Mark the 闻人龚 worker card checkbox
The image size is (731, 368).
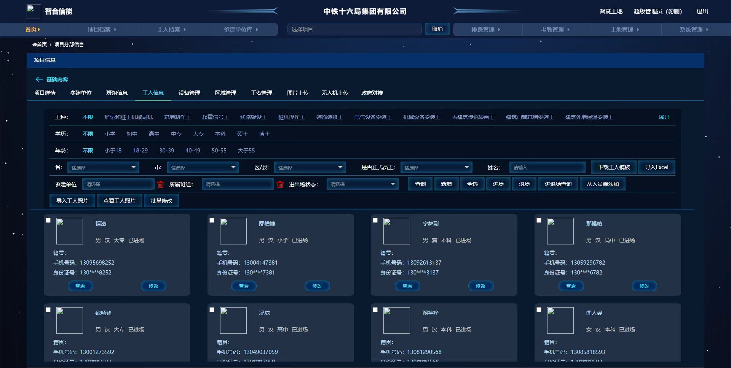click(x=539, y=310)
